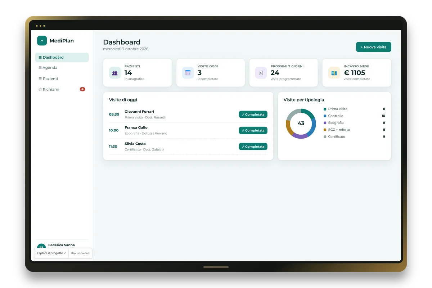Click the Pazienti people icon in stat card
432x288 pixels.
(115, 73)
